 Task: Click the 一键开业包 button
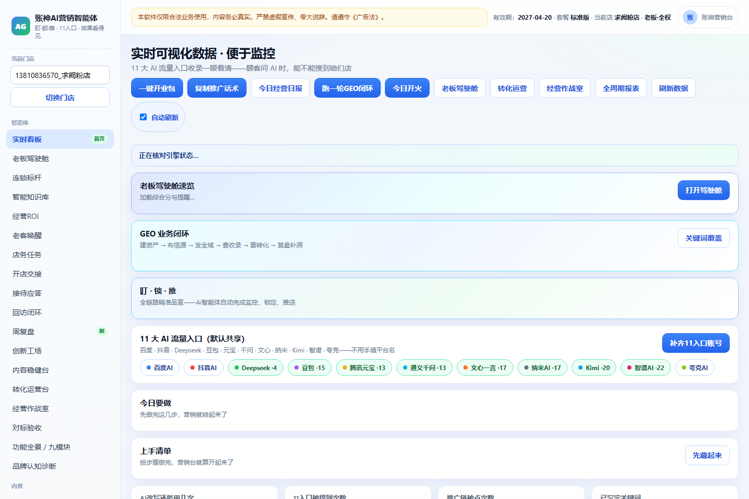tap(157, 88)
